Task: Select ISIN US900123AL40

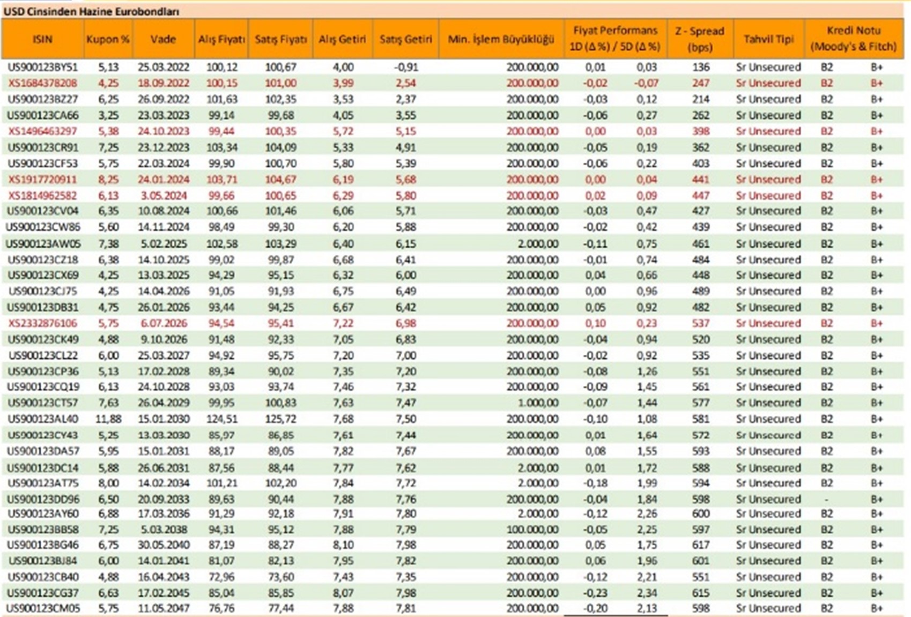Action: tap(42, 419)
